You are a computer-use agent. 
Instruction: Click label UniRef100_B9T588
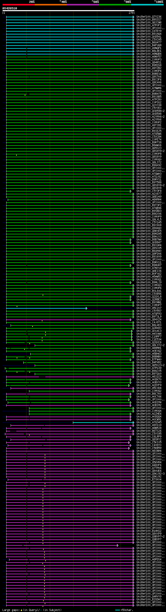[149, 183]
